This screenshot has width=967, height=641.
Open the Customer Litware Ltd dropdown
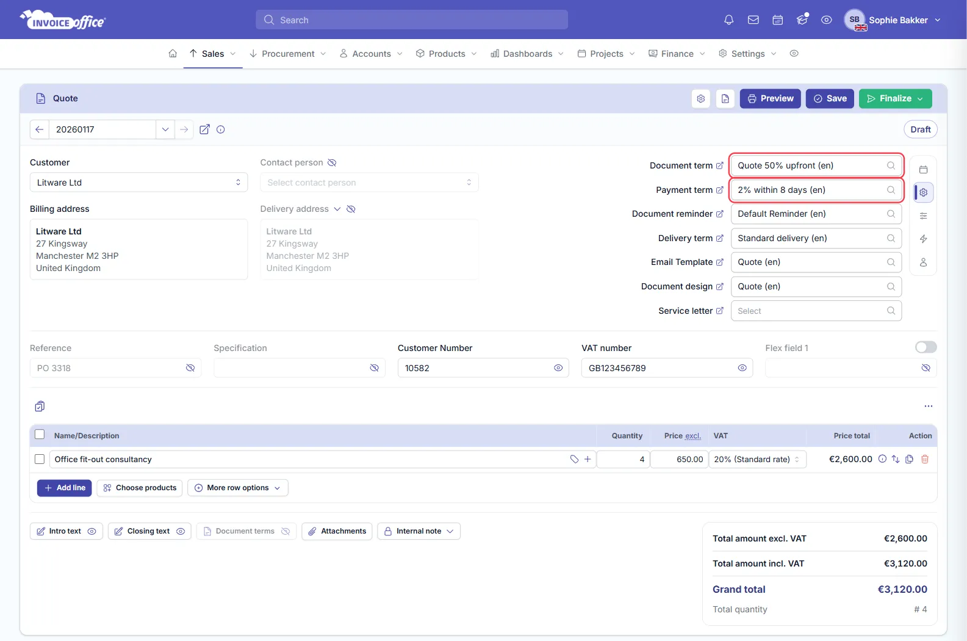(x=138, y=183)
